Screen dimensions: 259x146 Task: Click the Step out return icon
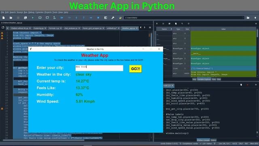pos(84,18)
